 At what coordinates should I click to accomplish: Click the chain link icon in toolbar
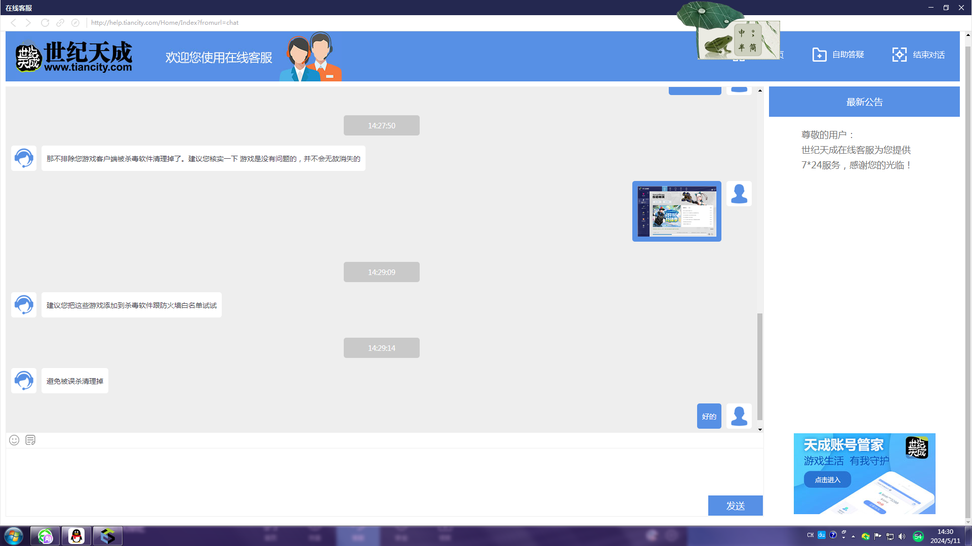(x=60, y=23)
